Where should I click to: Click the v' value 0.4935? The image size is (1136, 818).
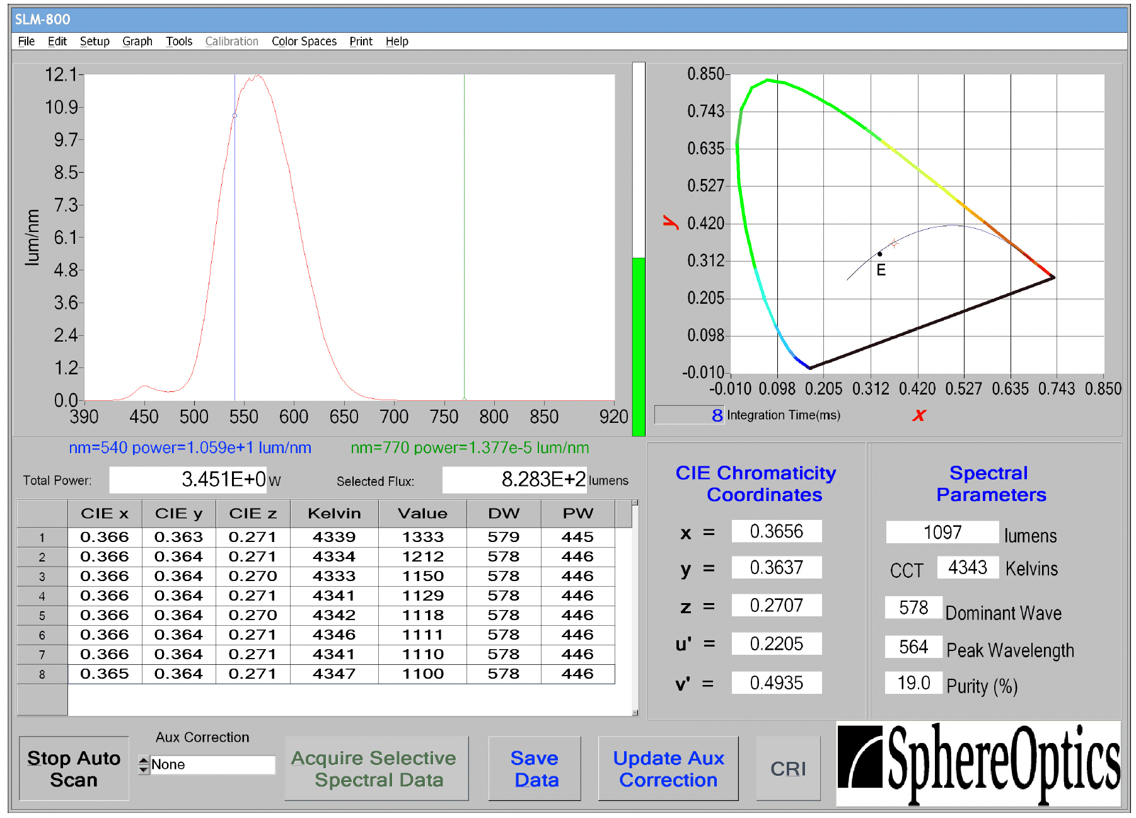tap(777, 683)
